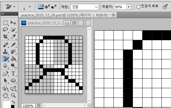The width and height of the screenshot is (171, 108).
Task: Swap foreground and background colors
Action: [x=13, y=102]
